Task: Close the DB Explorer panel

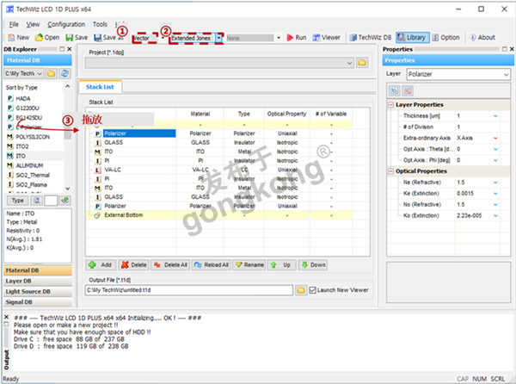Action: 69,49
